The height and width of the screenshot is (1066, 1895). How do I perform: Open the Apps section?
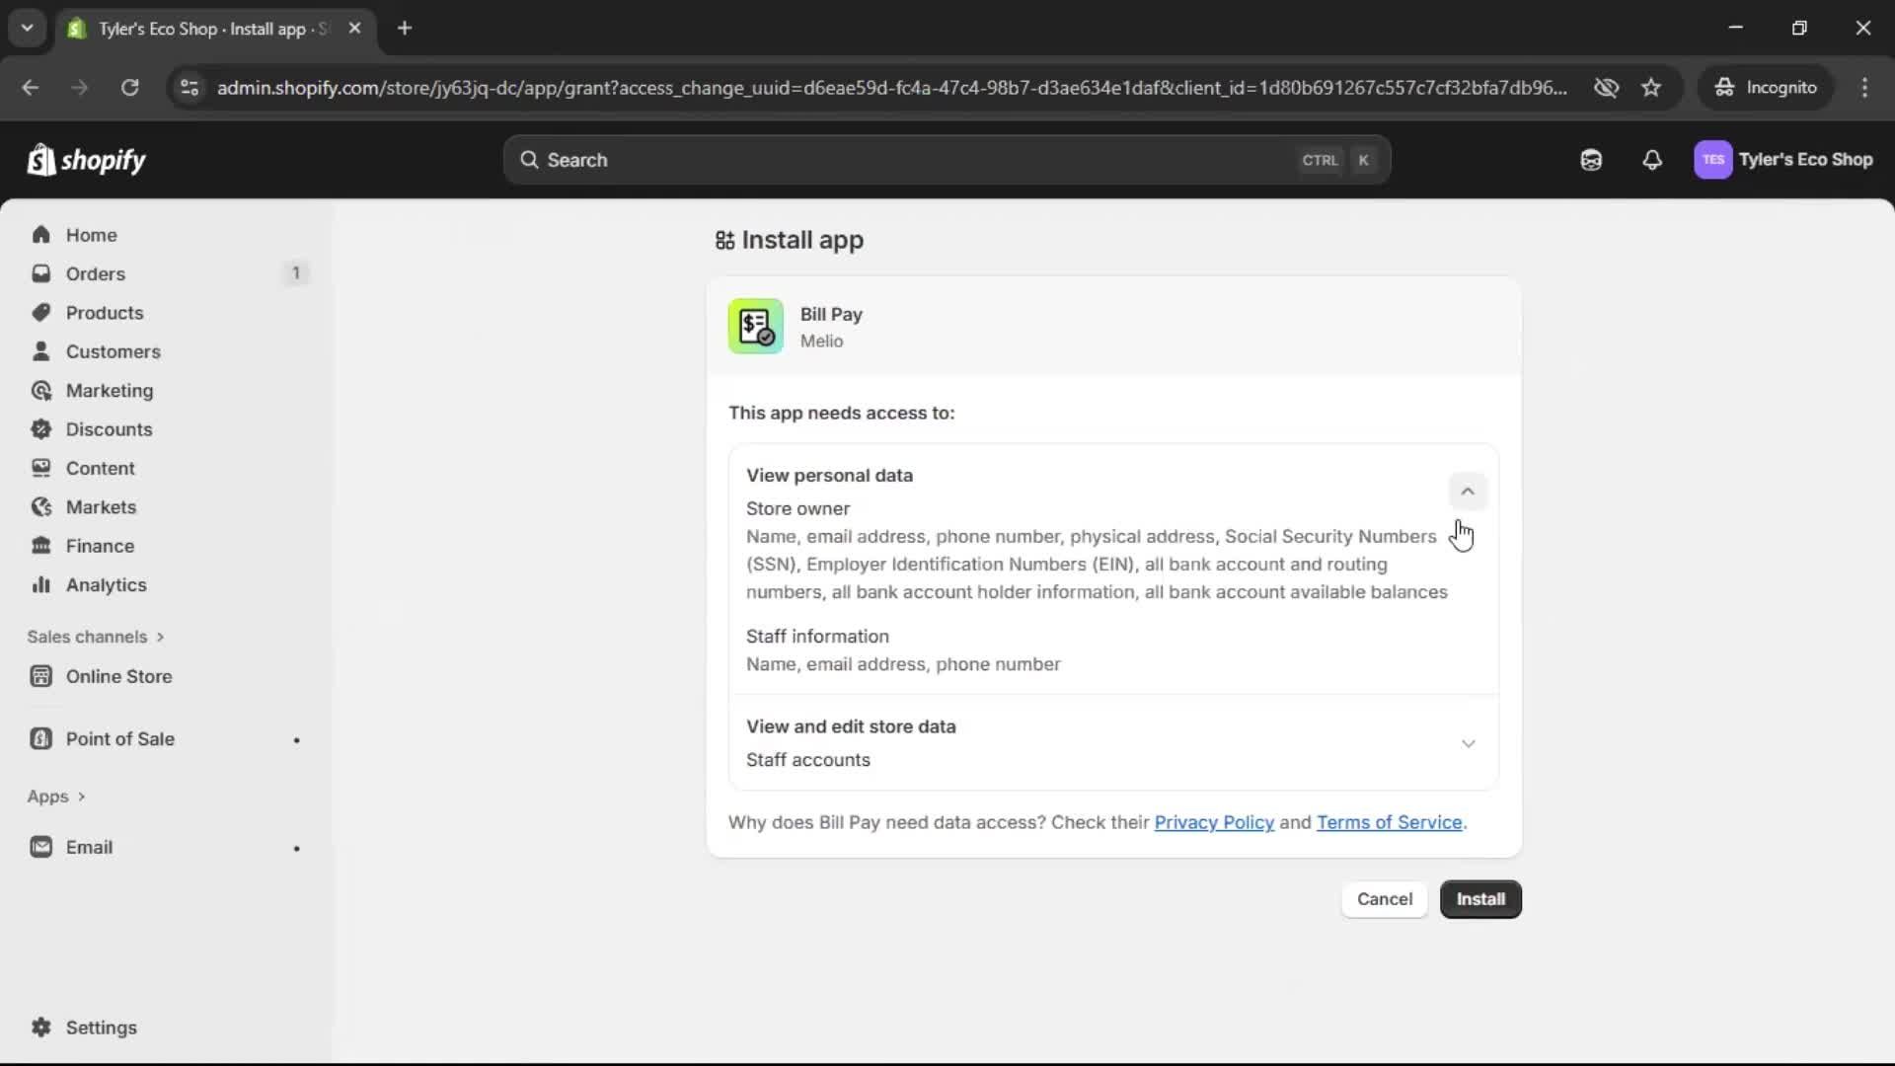(55, 797)
